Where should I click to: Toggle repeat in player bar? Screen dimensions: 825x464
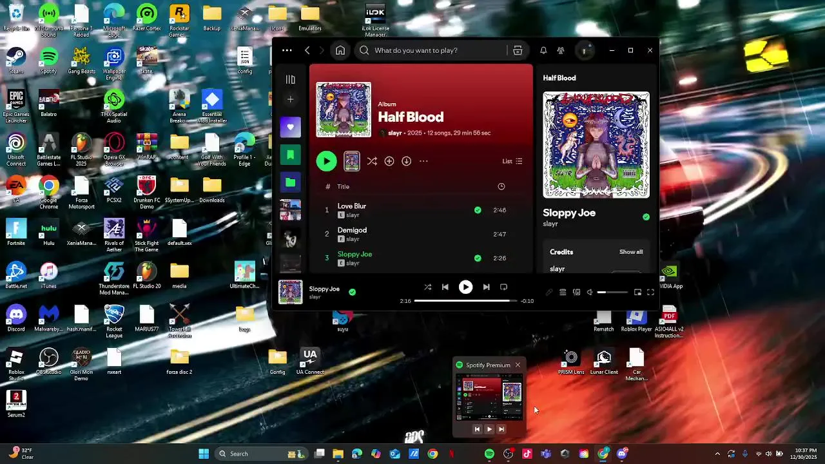pos(503,287)
